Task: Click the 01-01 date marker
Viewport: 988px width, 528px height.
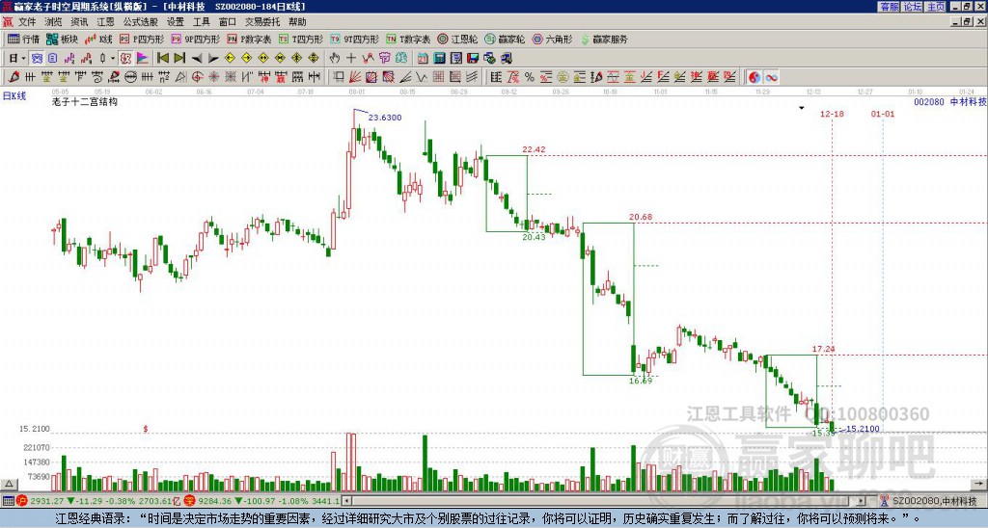Action: click(x=883, y=114)
